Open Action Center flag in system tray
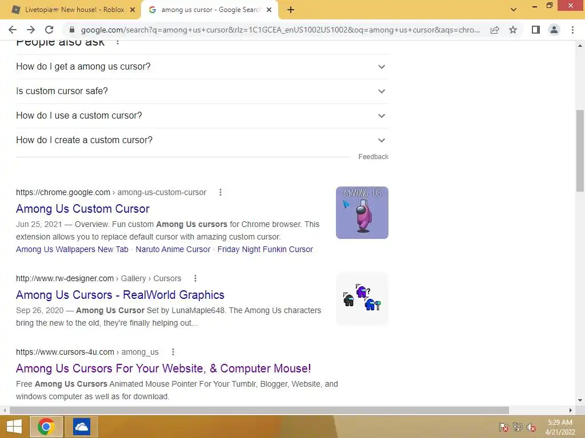Image resolution: width=585 pixels, height=438 pixels. pyautogui.click(x=504, y=427)
